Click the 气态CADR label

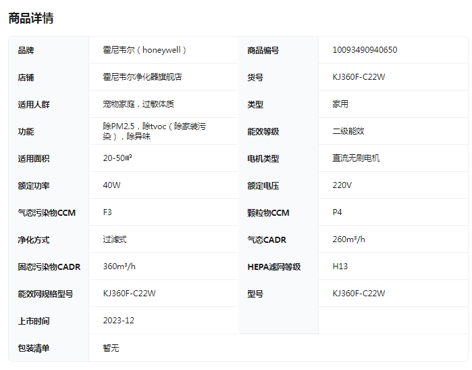point(267,240)
